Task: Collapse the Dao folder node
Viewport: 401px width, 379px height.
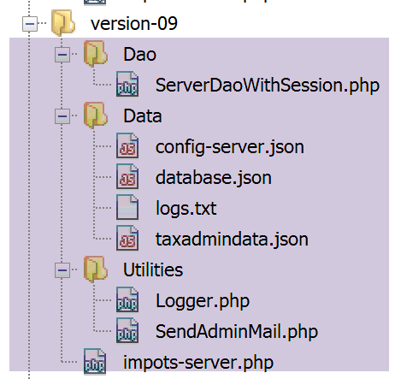Action: click(62, 55)
